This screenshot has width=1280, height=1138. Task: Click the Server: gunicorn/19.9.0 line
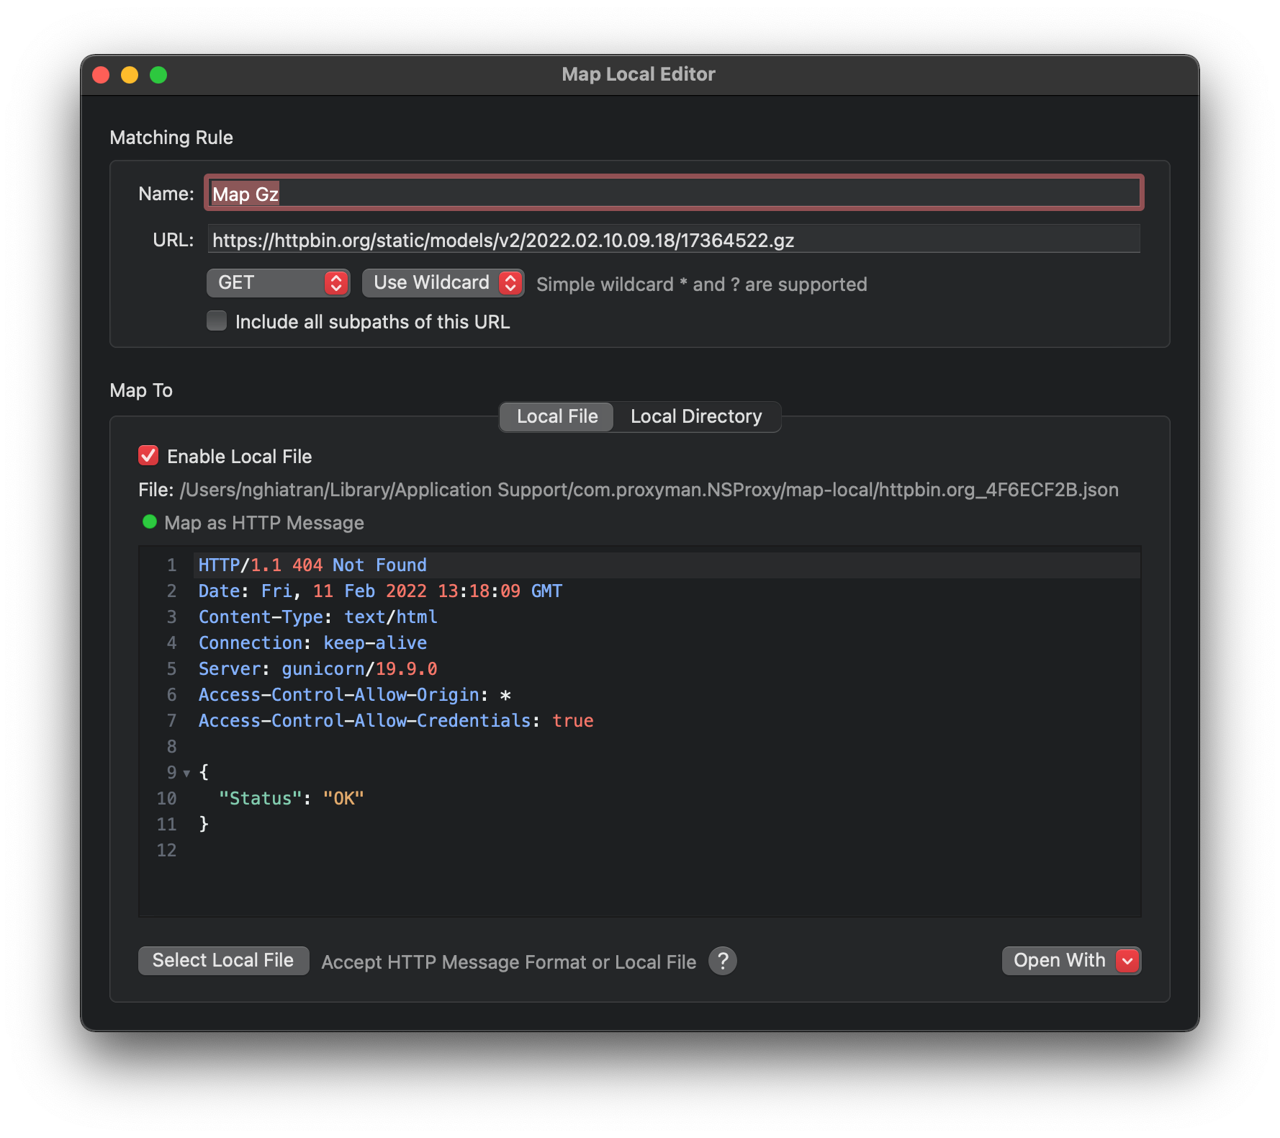(317, 669)
